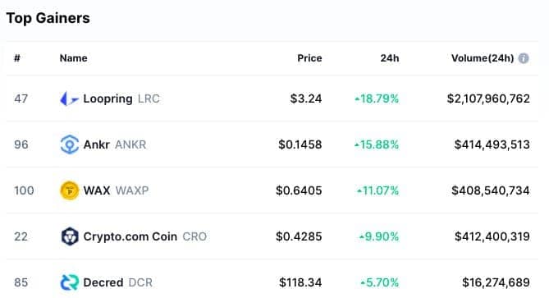Click Loopring's 18.79% change value
The image size is (549, 298).
[x=377, y=99]
